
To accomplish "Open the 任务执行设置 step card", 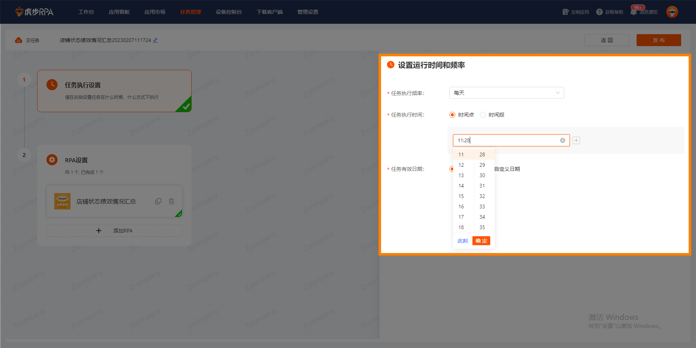I will (114, 91).
